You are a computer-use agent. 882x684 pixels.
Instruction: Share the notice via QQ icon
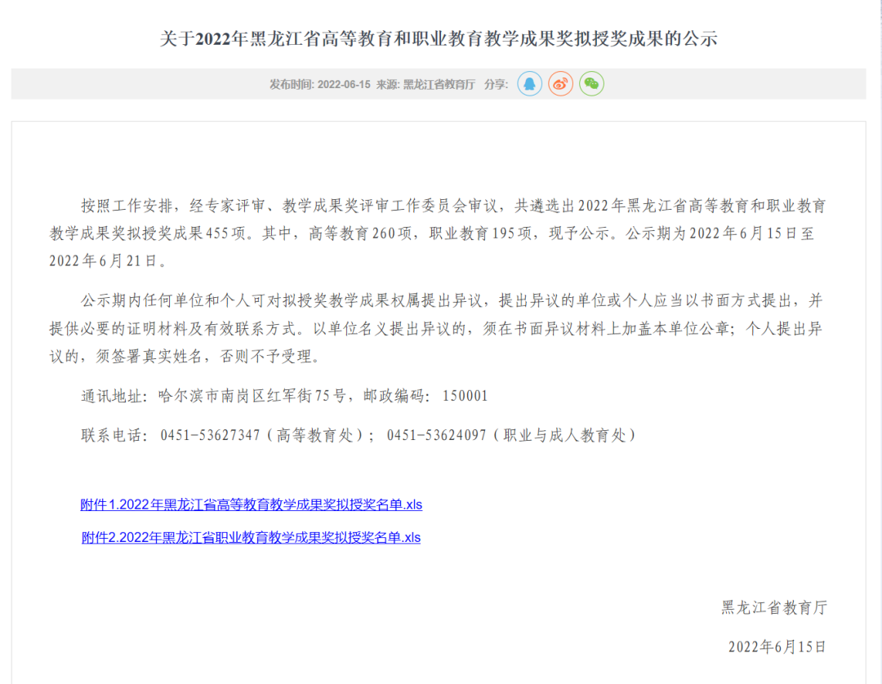[x=530, y=84]
